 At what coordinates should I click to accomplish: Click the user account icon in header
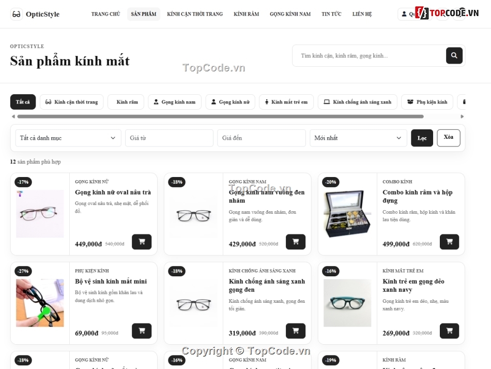[x=404, y=14]
